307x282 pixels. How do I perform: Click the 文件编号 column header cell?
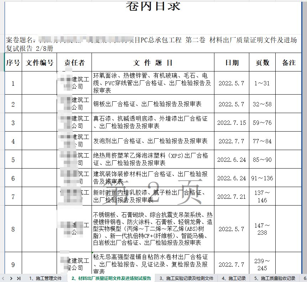(40, 63)
